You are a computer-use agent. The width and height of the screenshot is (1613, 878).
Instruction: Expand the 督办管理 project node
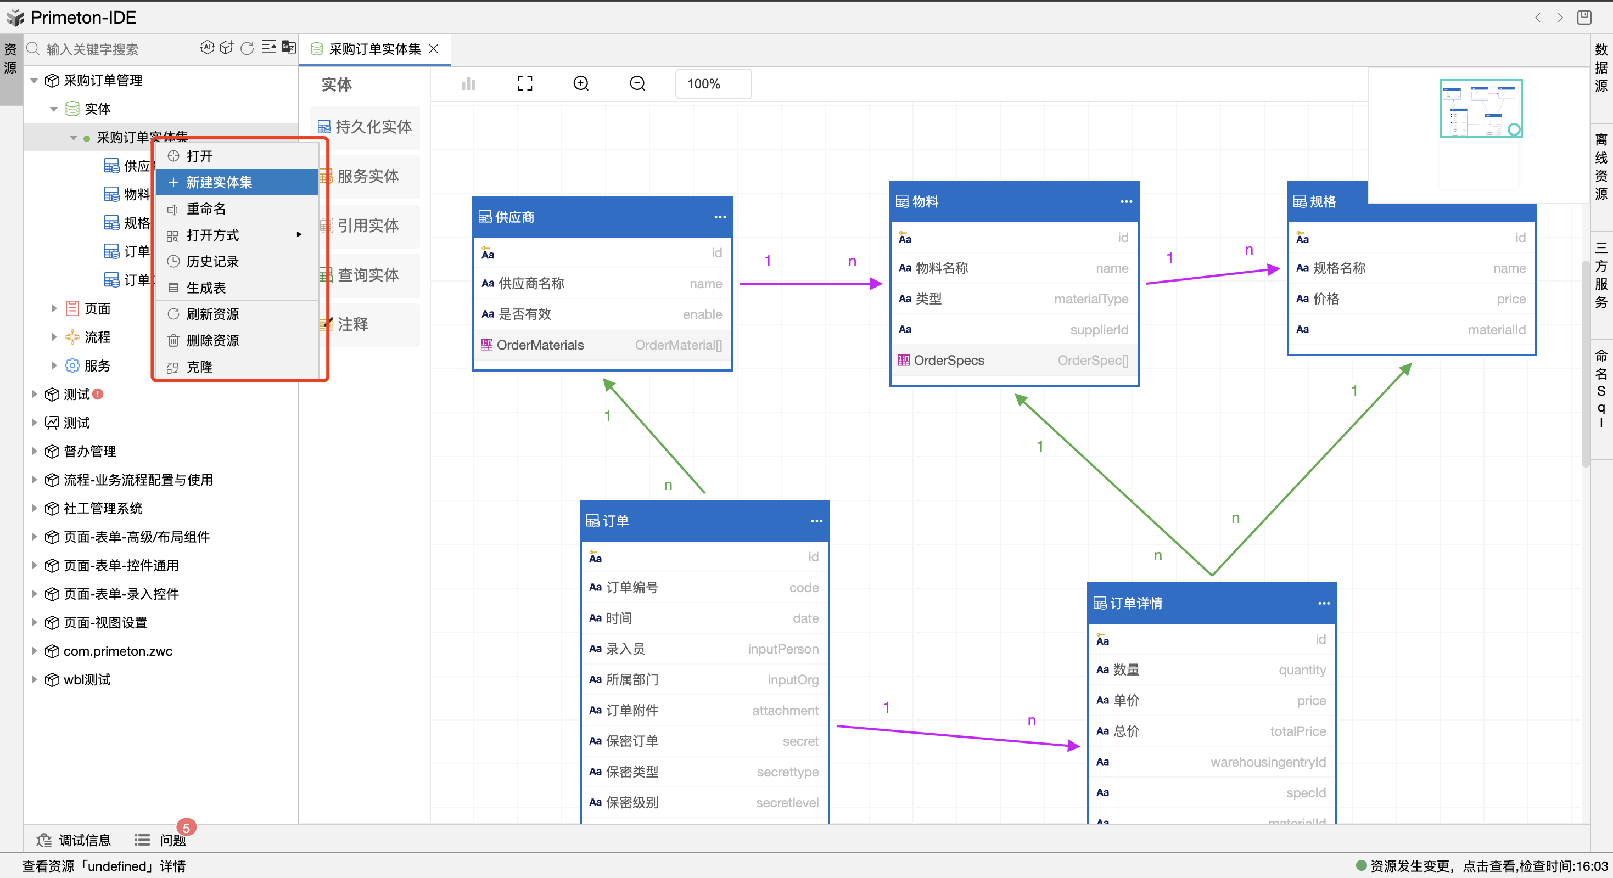click(35, 451)
